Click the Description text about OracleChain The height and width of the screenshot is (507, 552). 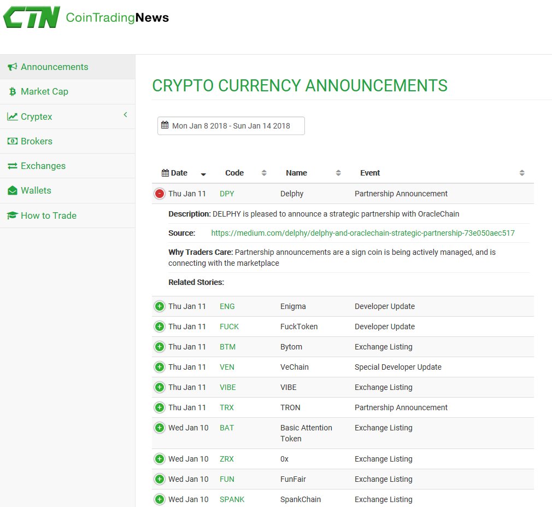[x=314, y=214]
